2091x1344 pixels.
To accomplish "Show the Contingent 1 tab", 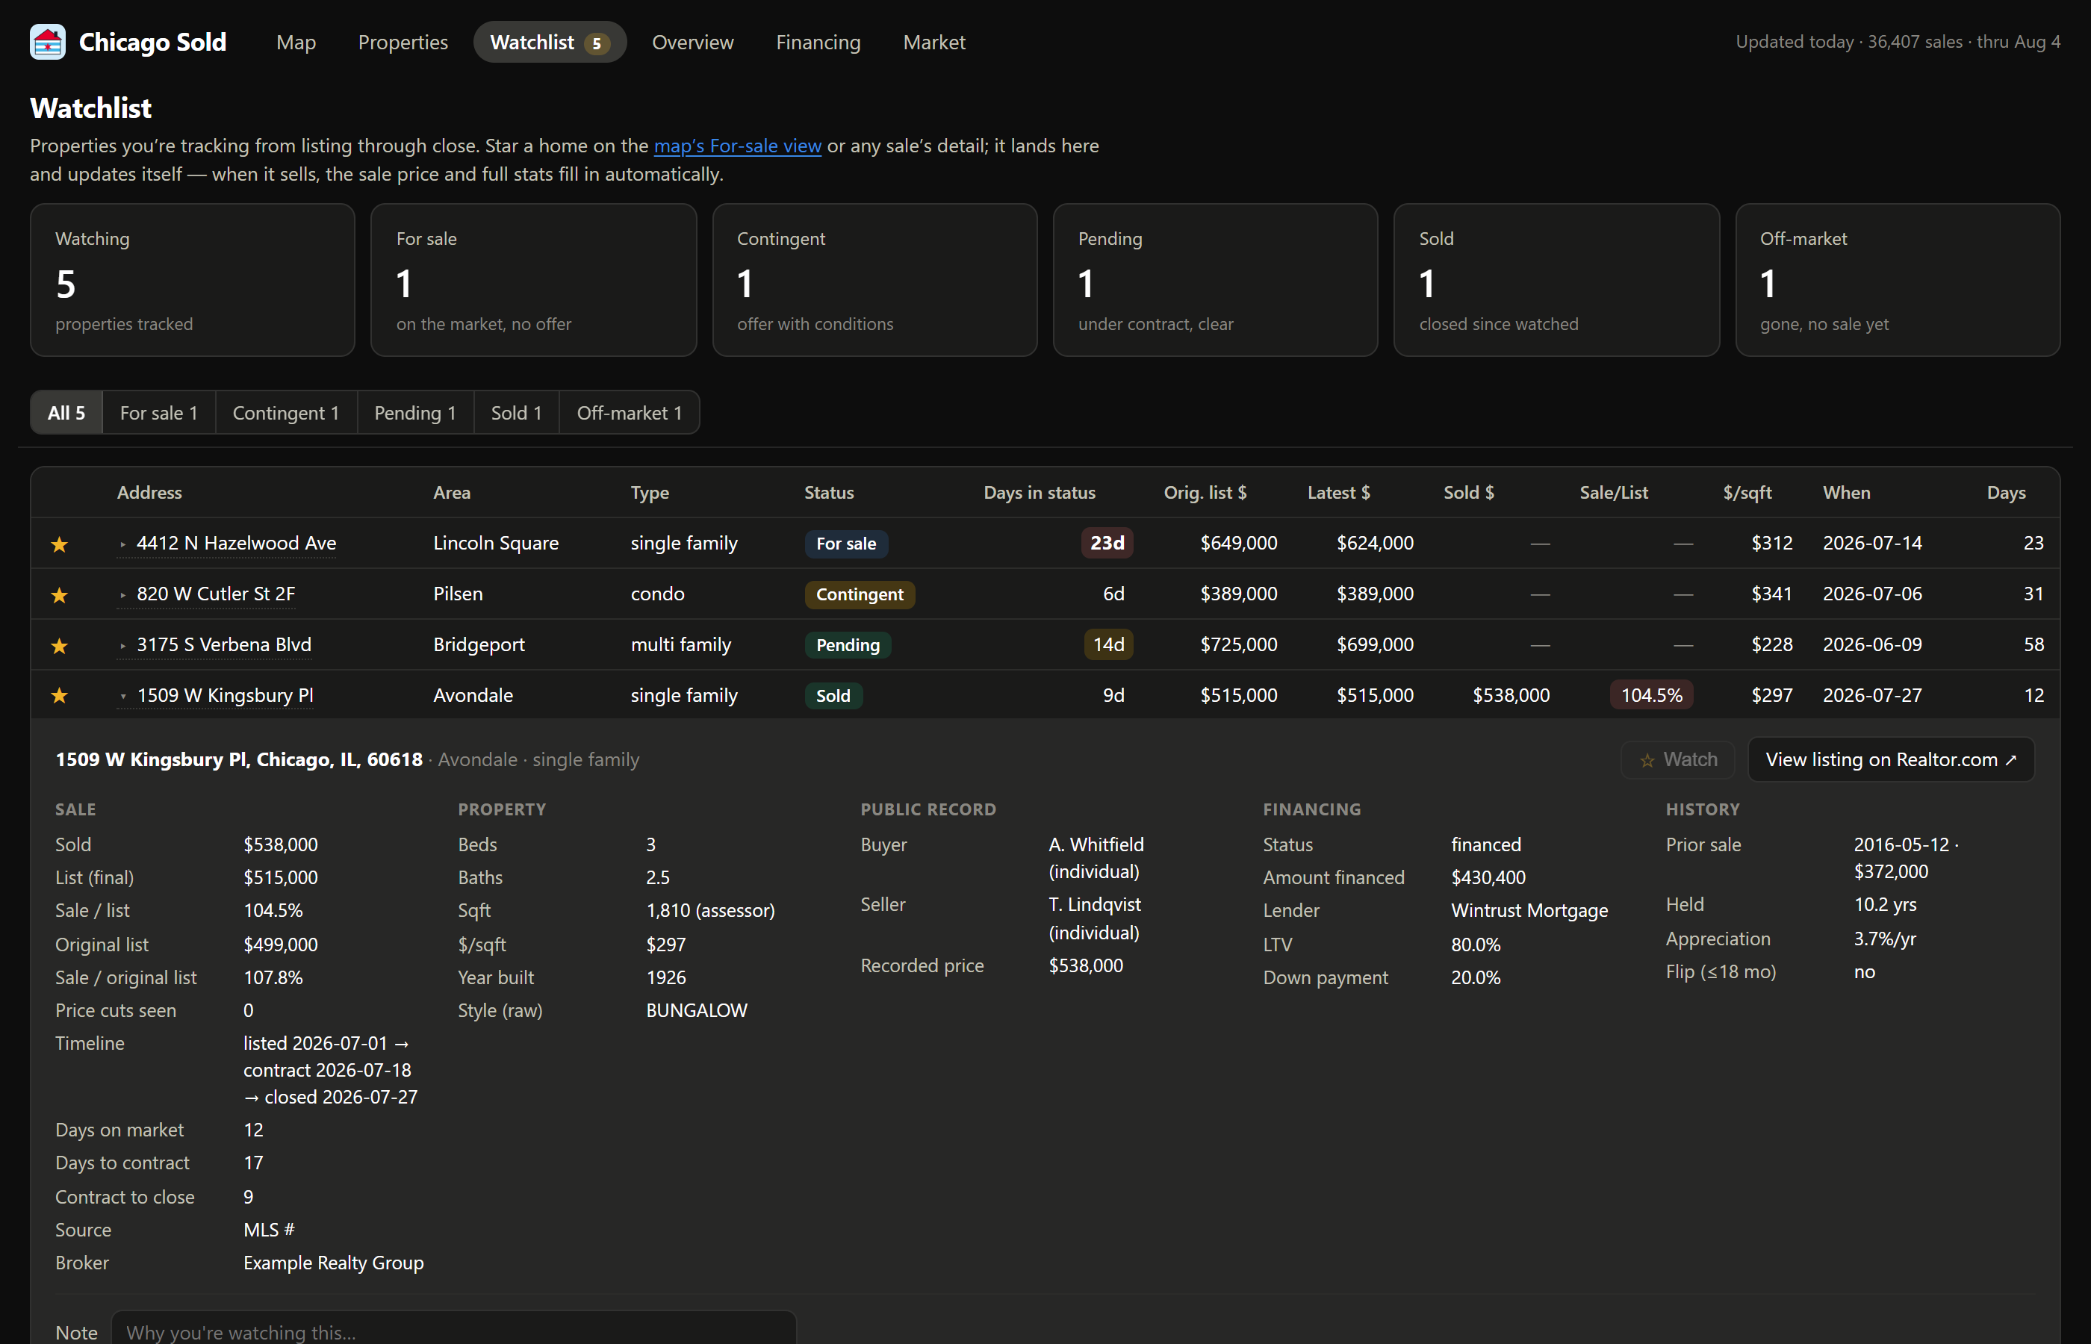I will tap(285, 413).
